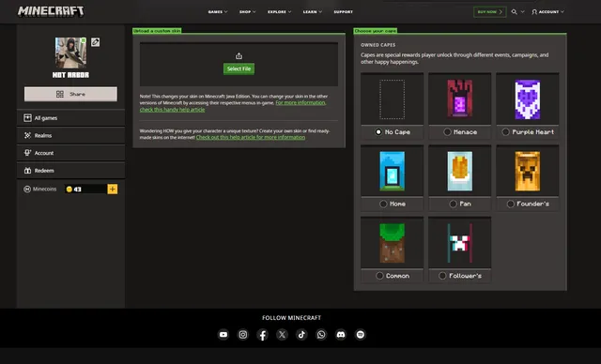Open the TikTok footer icon
The image size is (601, 364).
pos(301,335)
